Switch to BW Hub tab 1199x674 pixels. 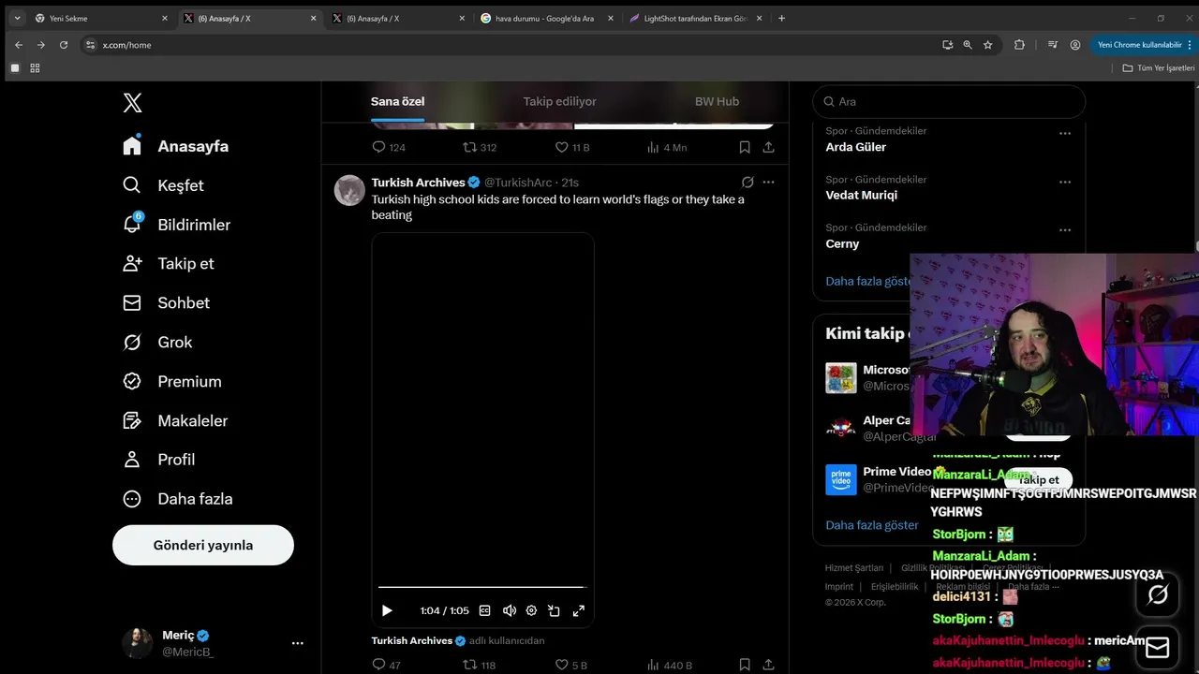[717, 101]
